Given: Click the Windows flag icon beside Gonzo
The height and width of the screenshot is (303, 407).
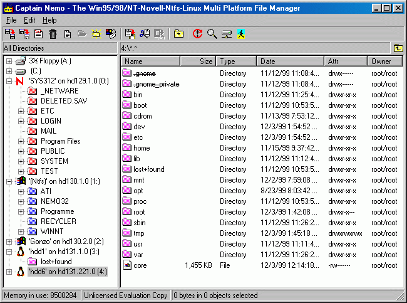Looking at the screenshot, I should [21, 242].
